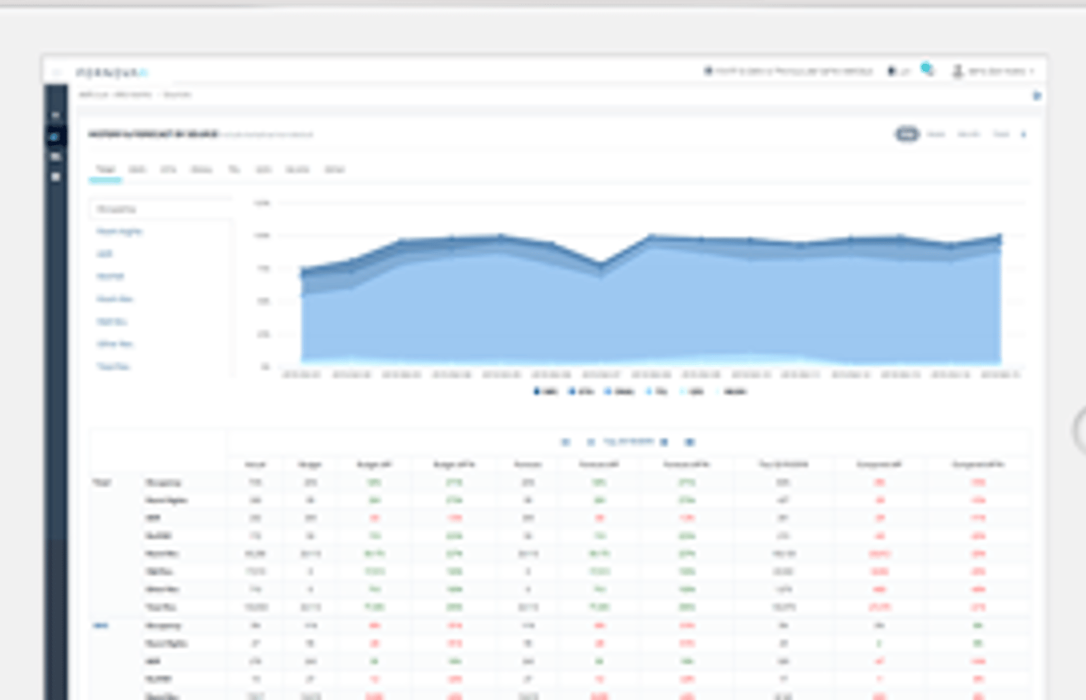The width and height of the screenshot is (1086, 700).
Task: Select the Day period pill
Action: pos(907,134)
